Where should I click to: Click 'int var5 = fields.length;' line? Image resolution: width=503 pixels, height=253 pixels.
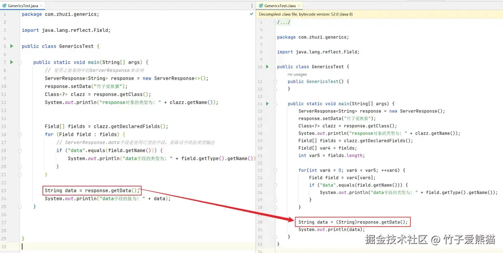click(332, 155)
